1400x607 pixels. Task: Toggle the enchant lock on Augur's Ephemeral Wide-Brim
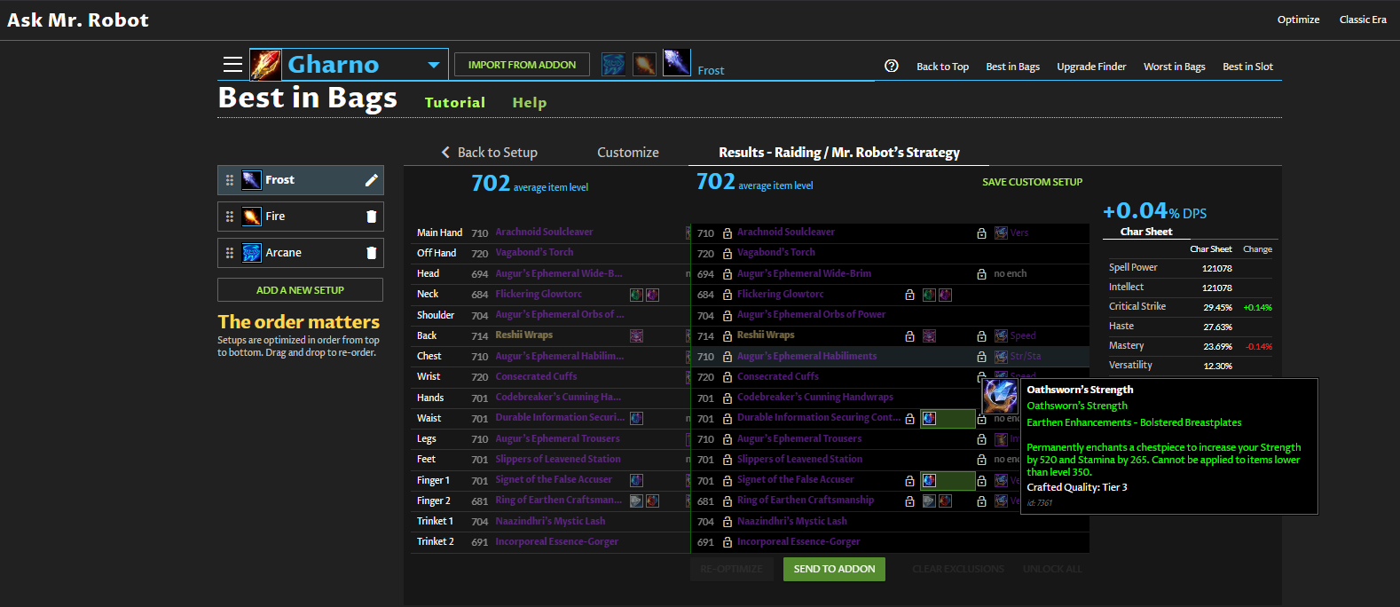[x=981, y=274]
